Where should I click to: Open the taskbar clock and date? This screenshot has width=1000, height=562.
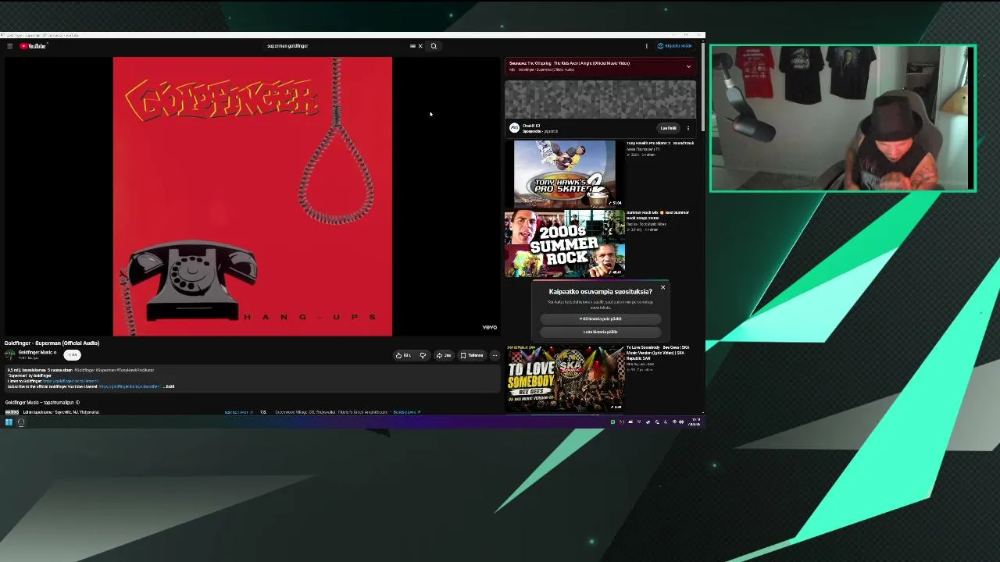click(695, 422)
